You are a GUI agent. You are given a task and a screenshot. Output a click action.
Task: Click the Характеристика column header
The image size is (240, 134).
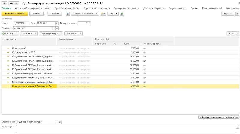point(75,42)
